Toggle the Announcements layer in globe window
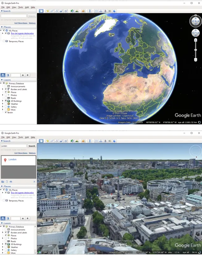This screenshot has width=202, height=255. [6, 86]
